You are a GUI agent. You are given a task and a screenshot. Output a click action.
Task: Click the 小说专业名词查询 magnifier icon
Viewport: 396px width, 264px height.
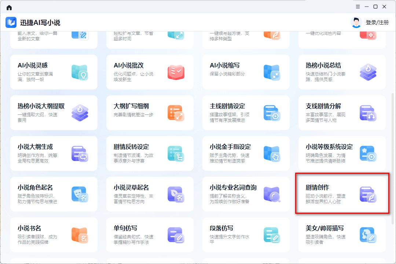[x=272, y=194]
